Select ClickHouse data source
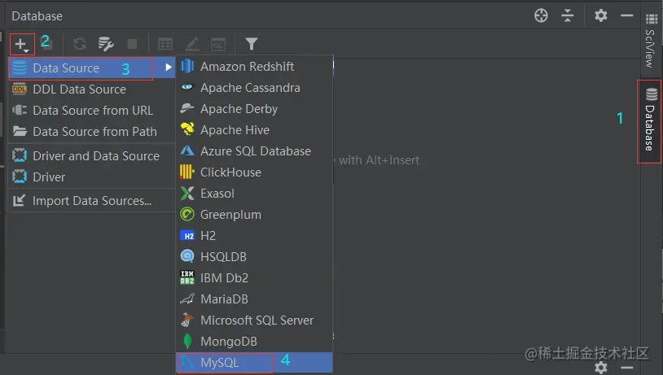 [254, 172]
